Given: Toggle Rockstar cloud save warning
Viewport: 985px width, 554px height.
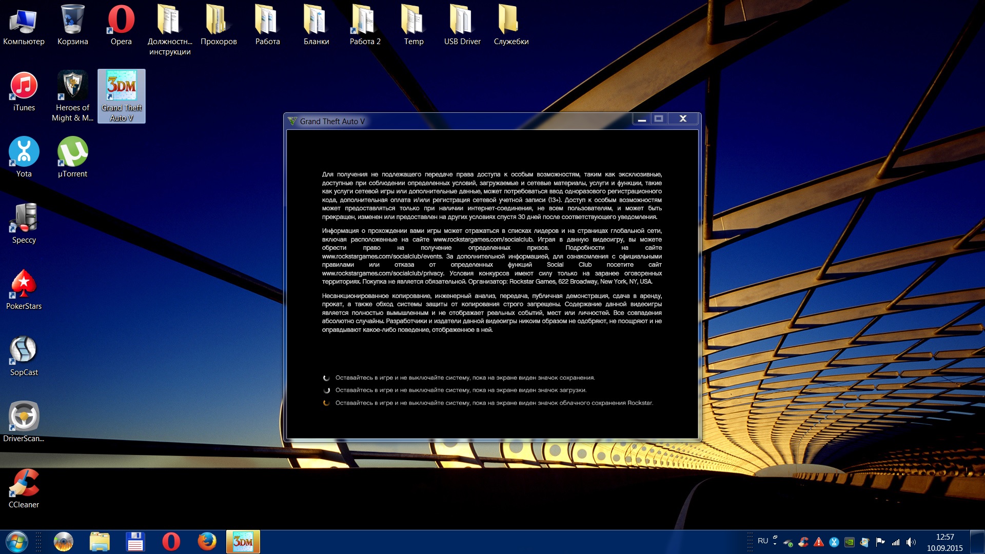Looking at the screenshot, I should click(327, 402).
